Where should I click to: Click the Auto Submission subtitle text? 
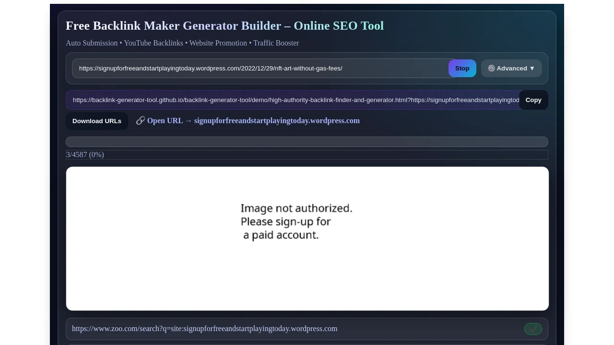pyautogui.click(x=182, y=43)
